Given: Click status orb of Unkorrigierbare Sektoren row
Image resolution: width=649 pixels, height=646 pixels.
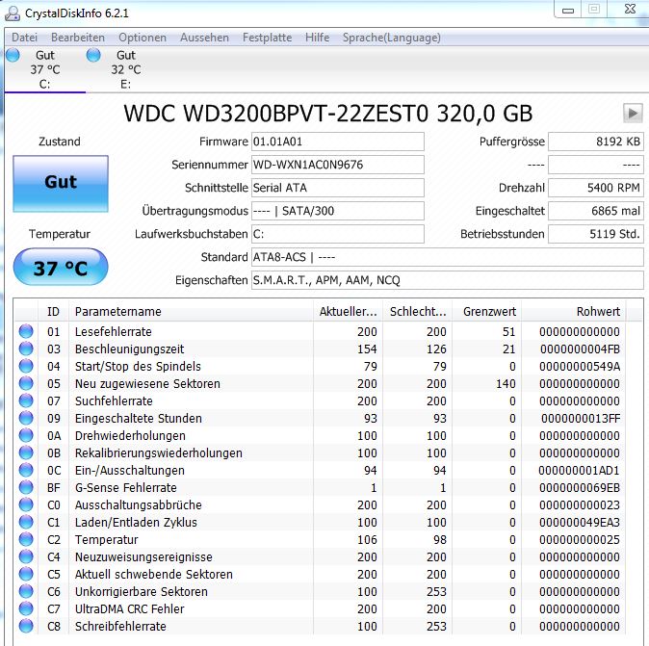Looking at the screenshot, I should (x=26, y=591).
